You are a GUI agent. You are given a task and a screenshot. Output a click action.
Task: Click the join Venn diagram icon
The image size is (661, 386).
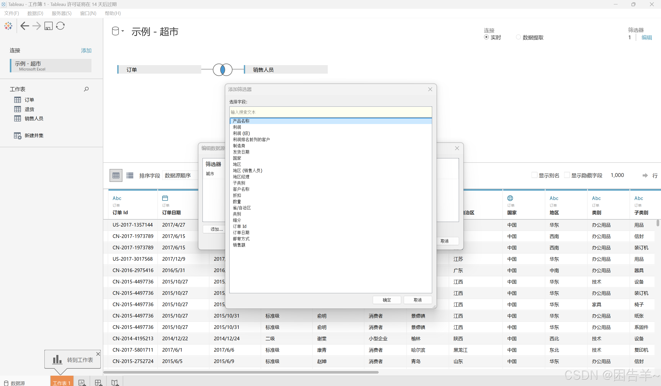coord(222,70)
